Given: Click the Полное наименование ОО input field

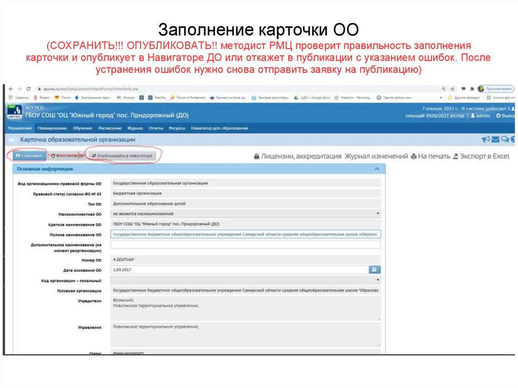Looking at the screenshot, I should click(243, 234).
